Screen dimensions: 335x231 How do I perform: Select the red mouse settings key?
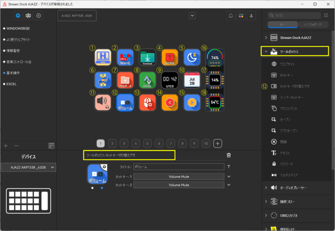tap(147, 102)
